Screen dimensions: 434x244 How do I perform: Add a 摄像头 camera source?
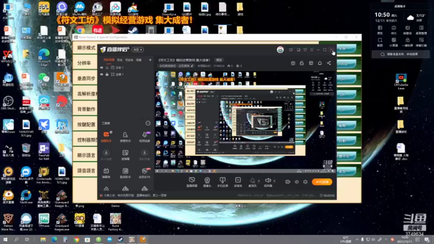(x=207, y=182)
